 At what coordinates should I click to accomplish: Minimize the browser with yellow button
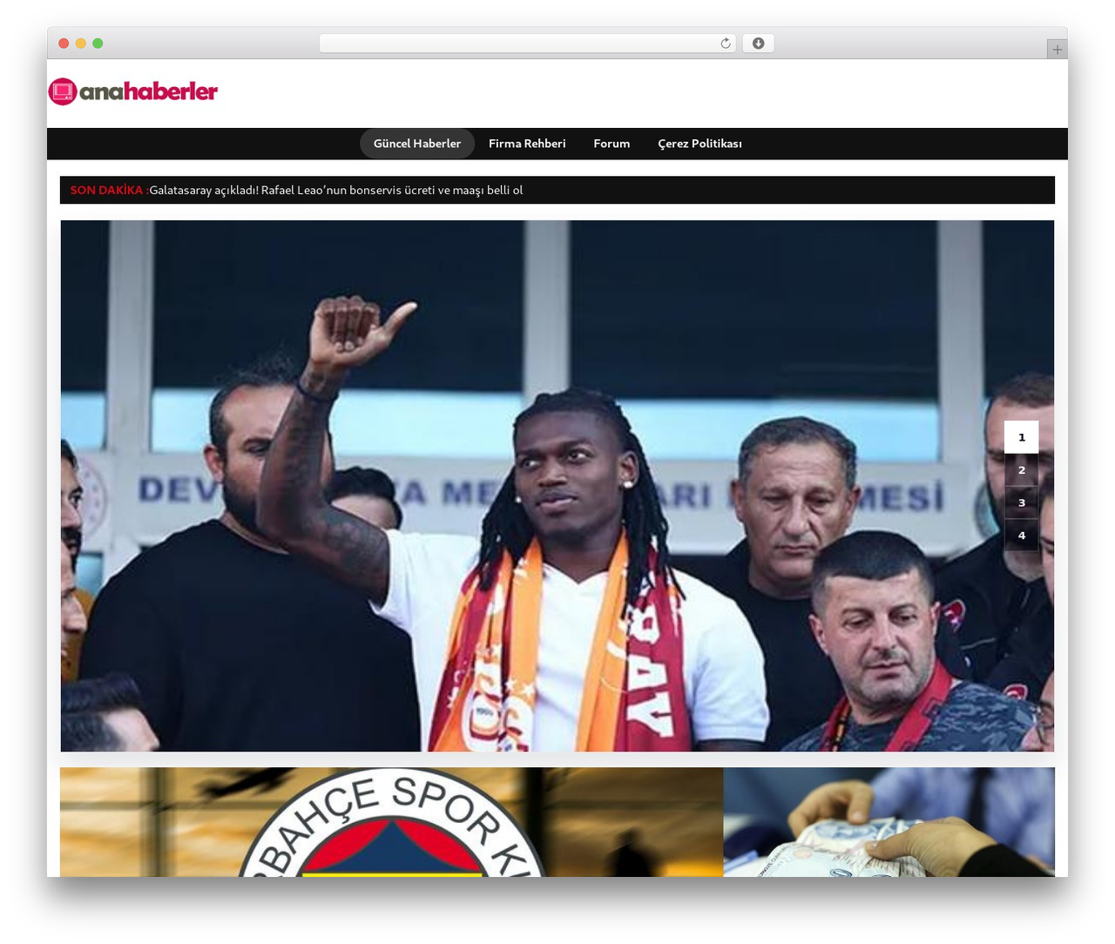click(80, 44)
